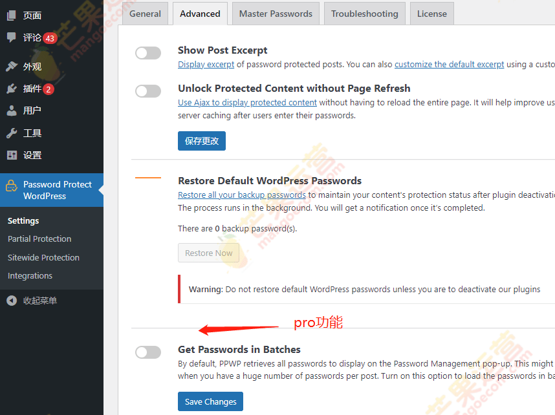Open the Troubleshooting tab

tap(364, 13)
